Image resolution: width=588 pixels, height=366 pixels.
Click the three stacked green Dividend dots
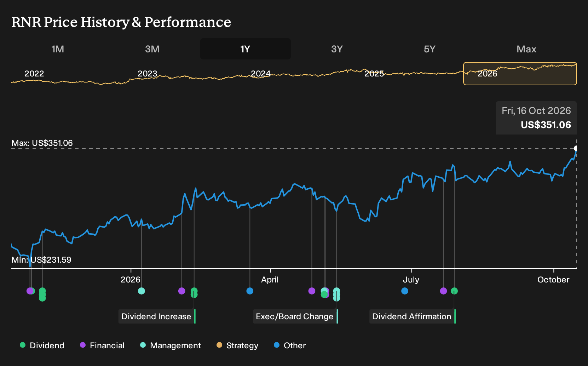tap(42, 294)
